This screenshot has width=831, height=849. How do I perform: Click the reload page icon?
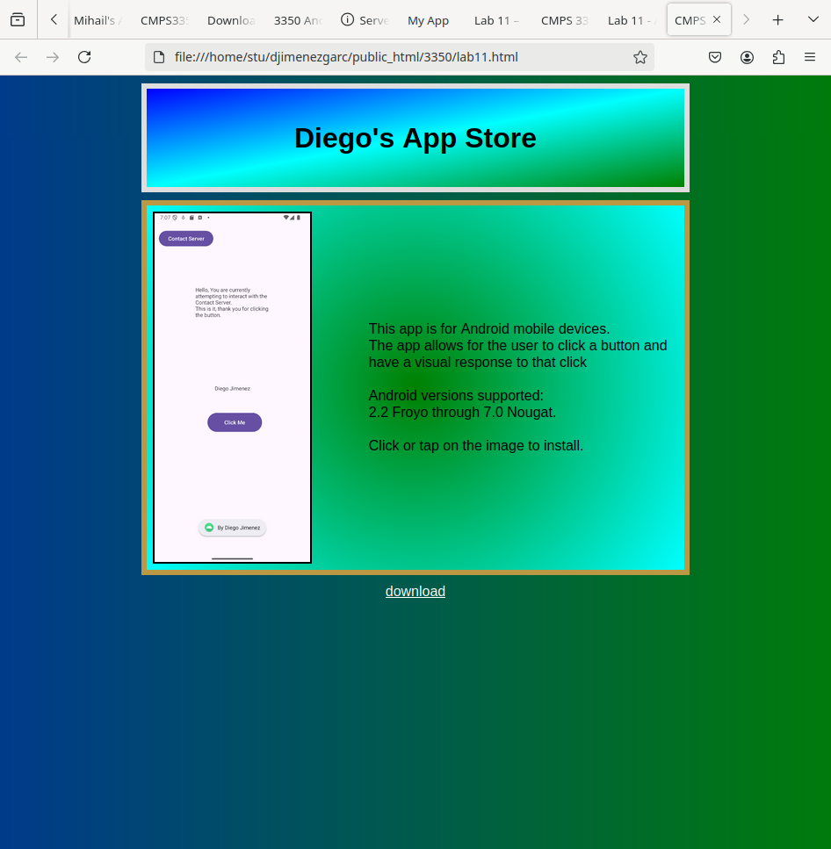pos(84,57)
